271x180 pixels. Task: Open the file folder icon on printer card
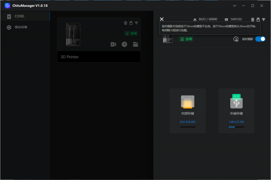[135, 44]
